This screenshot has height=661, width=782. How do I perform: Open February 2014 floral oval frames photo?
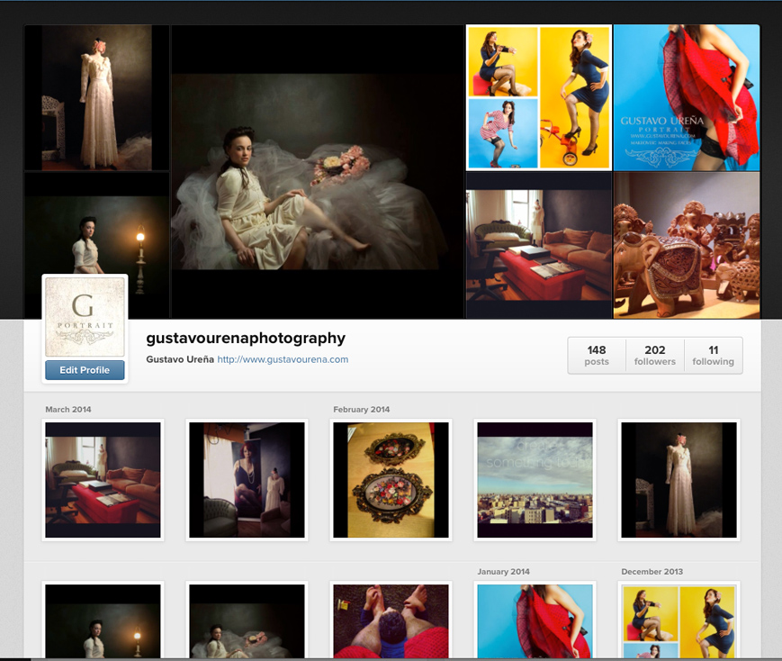click(x=391, y=480)
